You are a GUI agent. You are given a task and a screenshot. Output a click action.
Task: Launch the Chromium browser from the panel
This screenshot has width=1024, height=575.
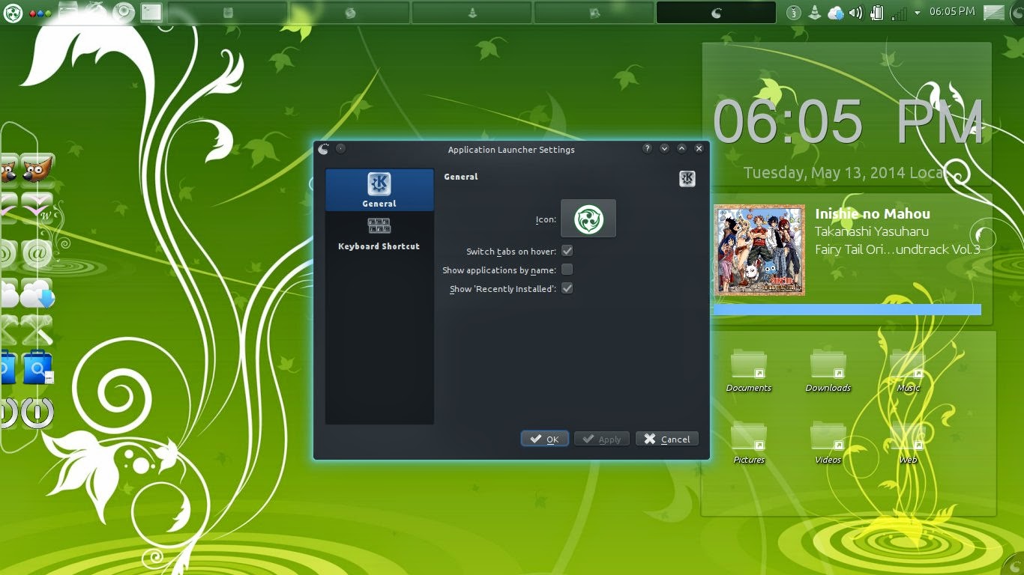pyautogui.click(x=124, y=12)
